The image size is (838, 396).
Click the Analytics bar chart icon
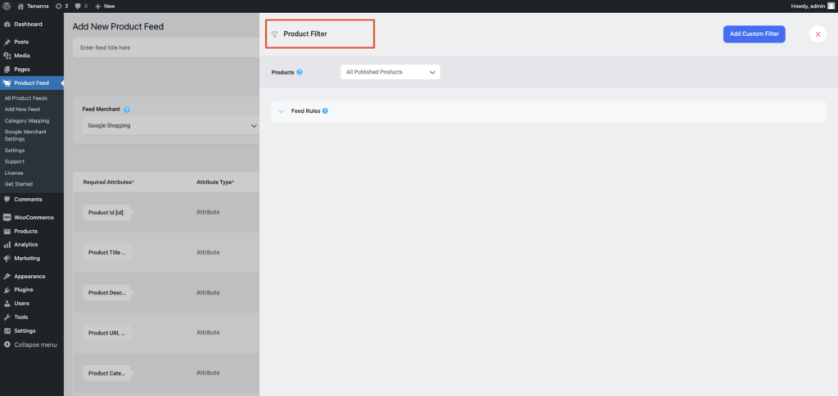pos(7,245)
